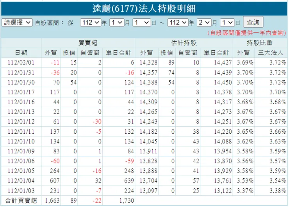Click the red one-year query limit note
The width and height of the screenshot is (289, 207).
coord(246,33)
